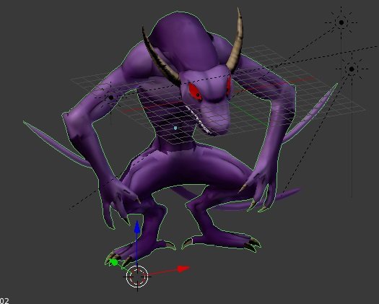Image resolution: width=379 pixels, height=304 pixels.
Task: Click the blue Z-axis manipulator arrow
Action: tap(137, 227)
